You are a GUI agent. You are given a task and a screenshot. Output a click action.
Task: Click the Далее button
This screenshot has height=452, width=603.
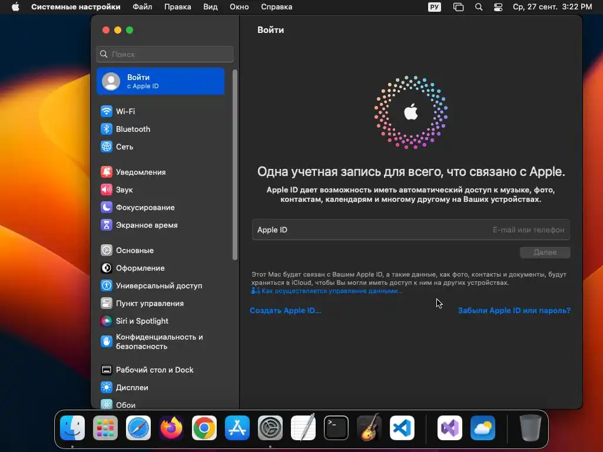click(545, 252)
